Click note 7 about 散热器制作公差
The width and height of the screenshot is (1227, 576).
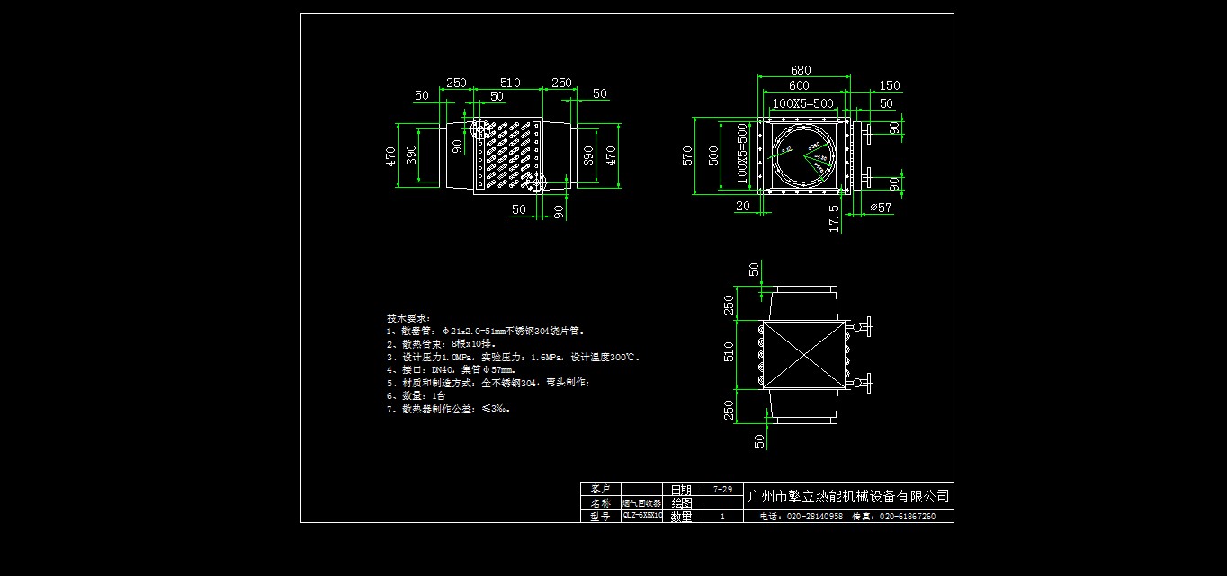tap(448, 409)
